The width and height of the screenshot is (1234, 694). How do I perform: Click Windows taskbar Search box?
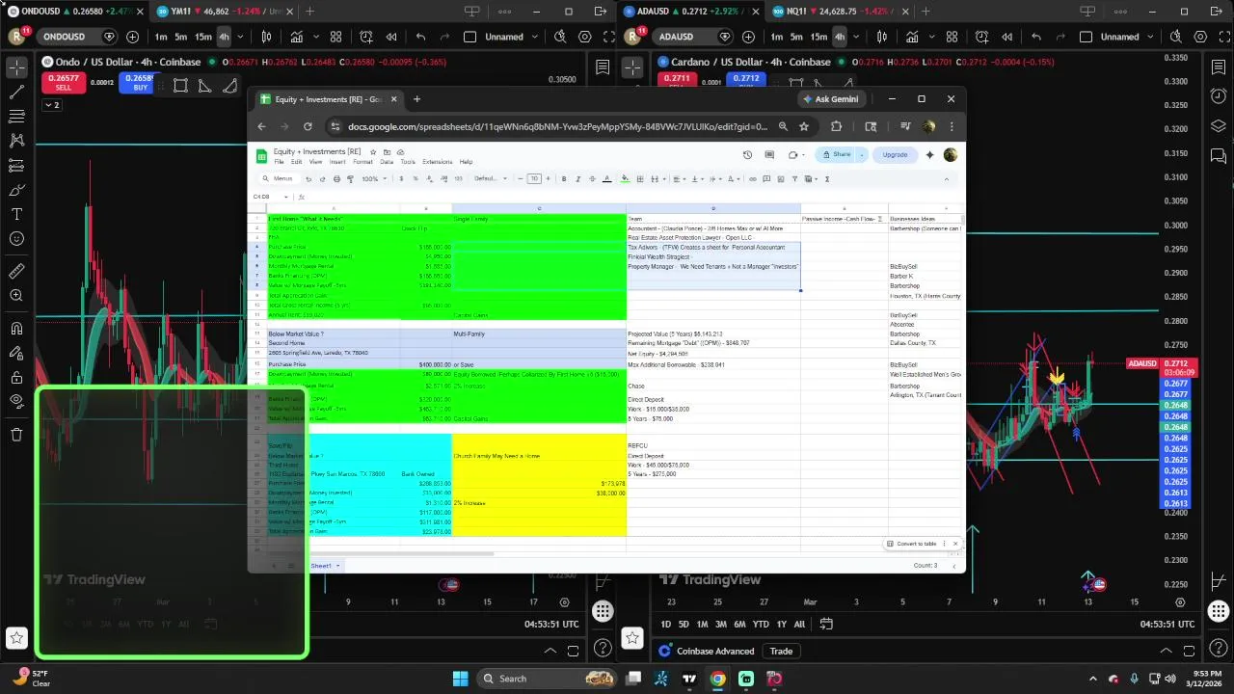point(547,679)
